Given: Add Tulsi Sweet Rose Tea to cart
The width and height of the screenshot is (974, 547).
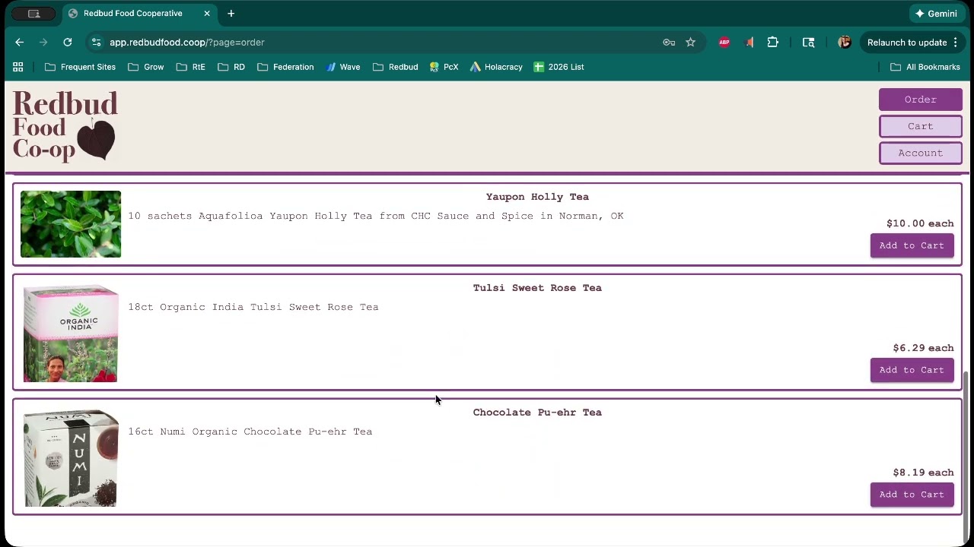Looking at the screenshot, I should [912, 370].
